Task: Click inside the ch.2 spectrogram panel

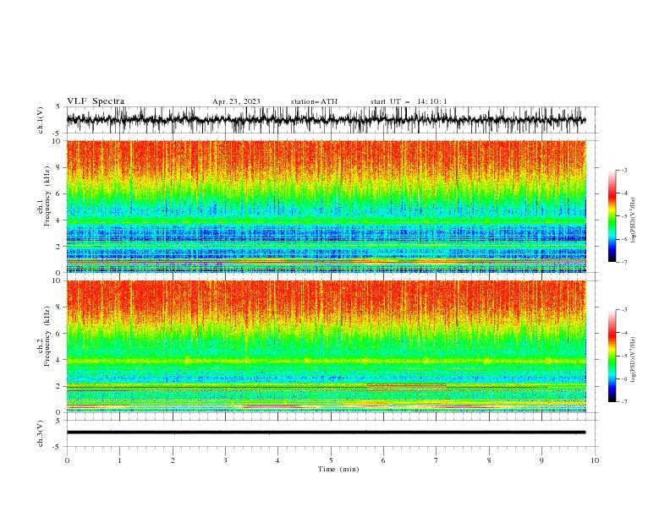Action: pos(326,346)
